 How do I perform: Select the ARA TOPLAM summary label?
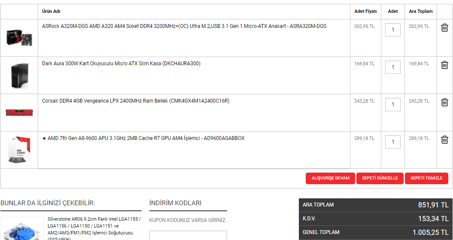[x=318, y=205]
